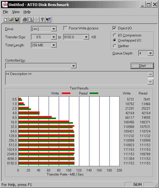Activate the context help pointer icon
The height and width of the screenshot is (188, 159).
48,20
